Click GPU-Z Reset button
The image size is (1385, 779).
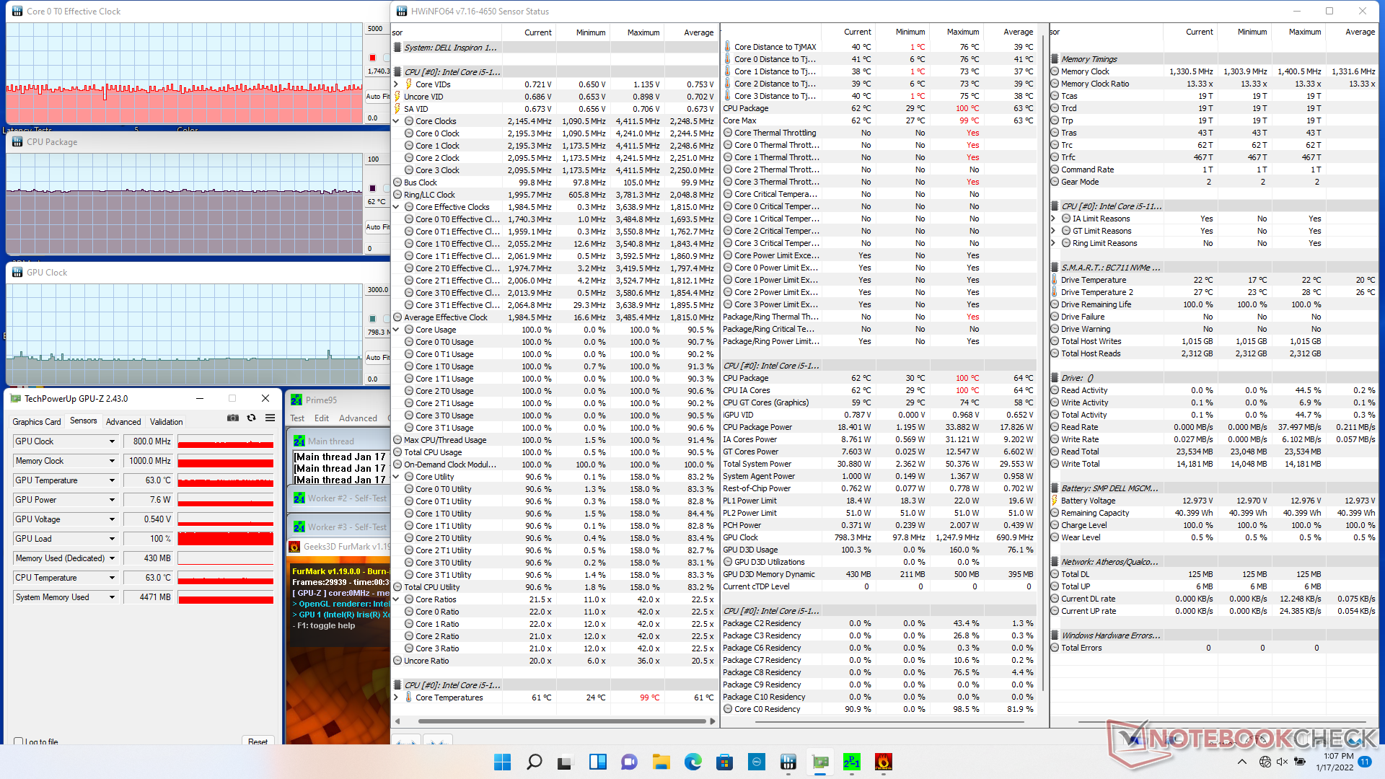coord(258,741)
